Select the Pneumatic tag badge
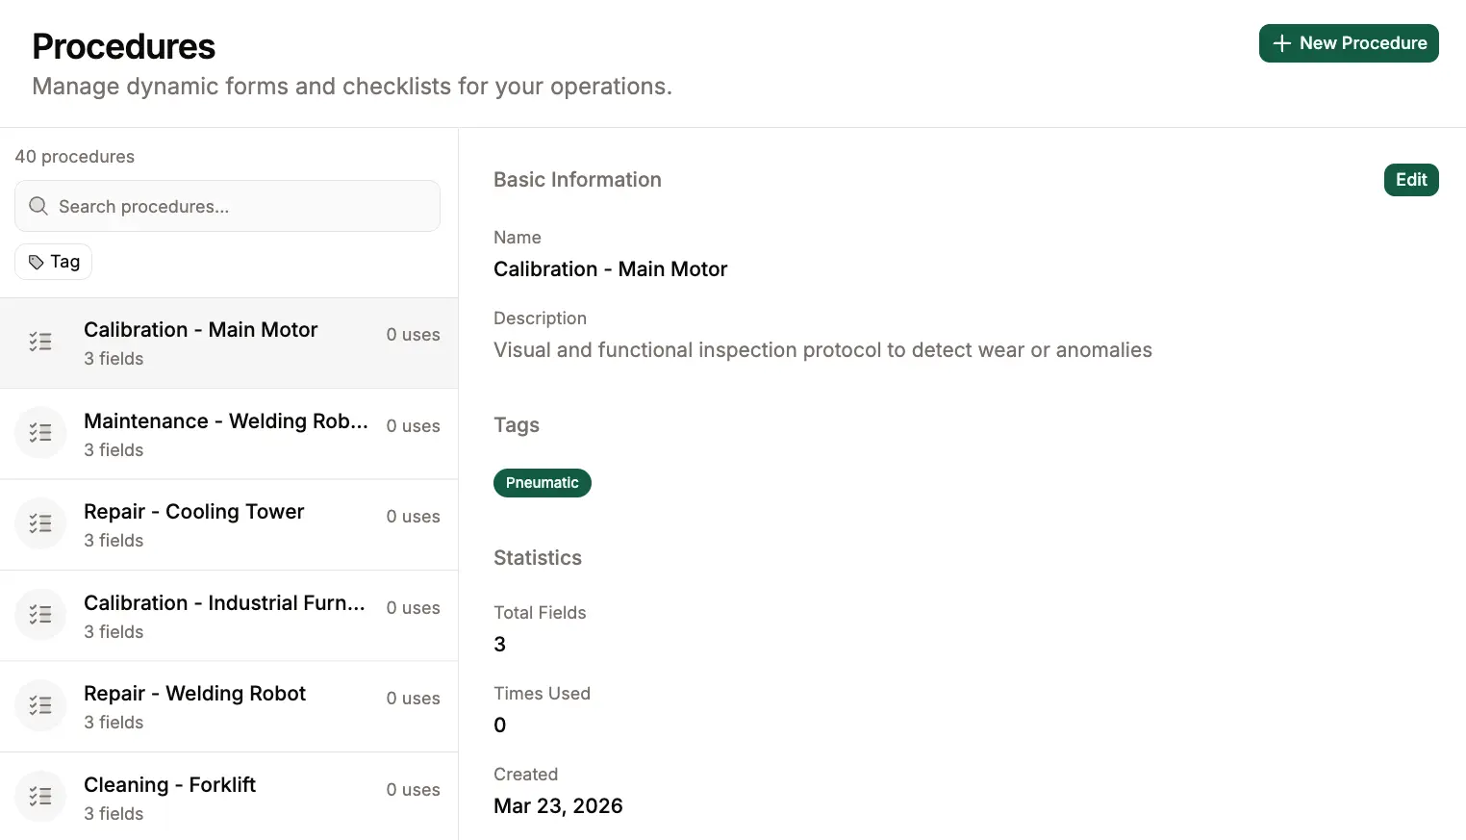This screenshot has height=840, width=1466. (x=542, y=483)
